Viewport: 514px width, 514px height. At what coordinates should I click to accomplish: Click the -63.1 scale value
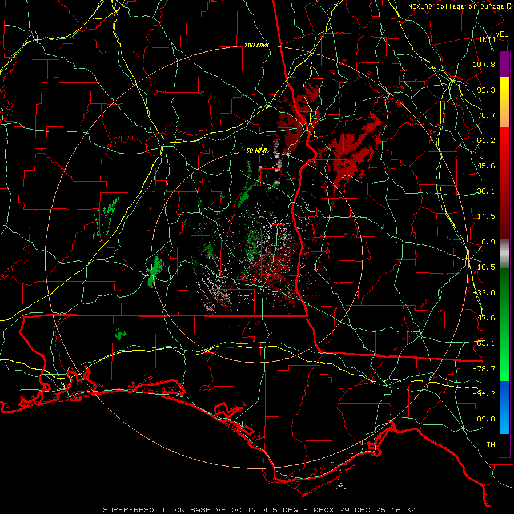[x=484, y=343]
